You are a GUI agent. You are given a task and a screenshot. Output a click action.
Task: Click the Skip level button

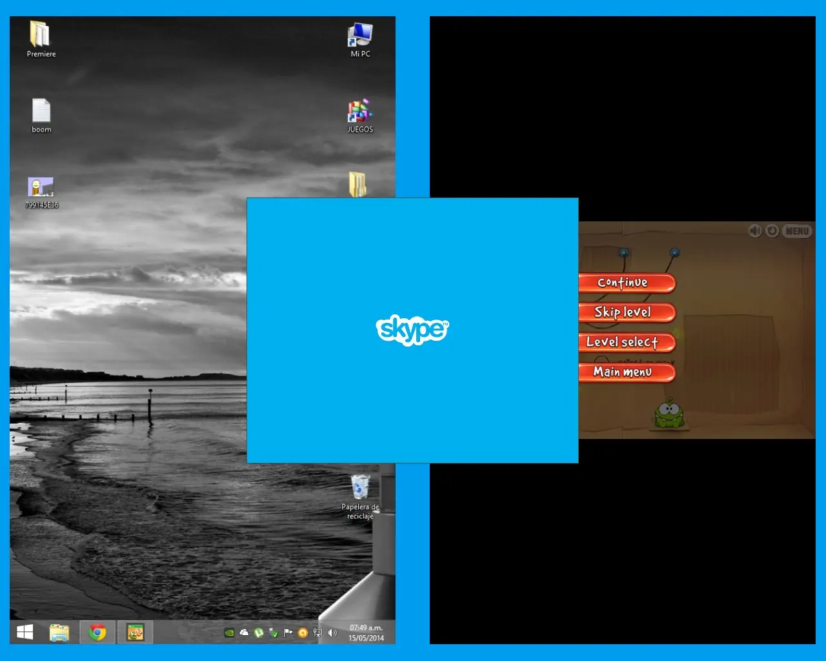627,312
